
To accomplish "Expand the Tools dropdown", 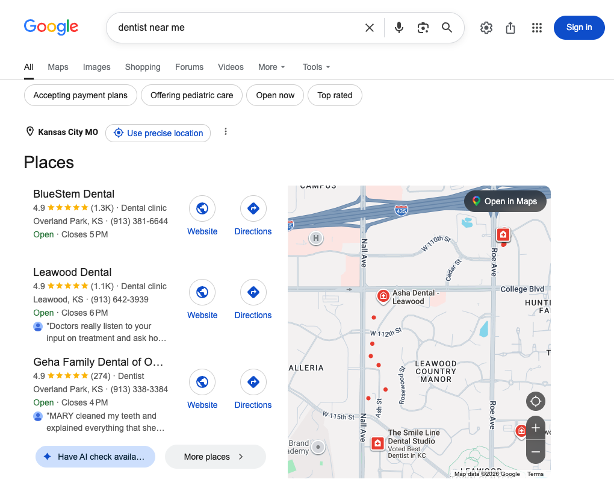I will click(316, 67).
